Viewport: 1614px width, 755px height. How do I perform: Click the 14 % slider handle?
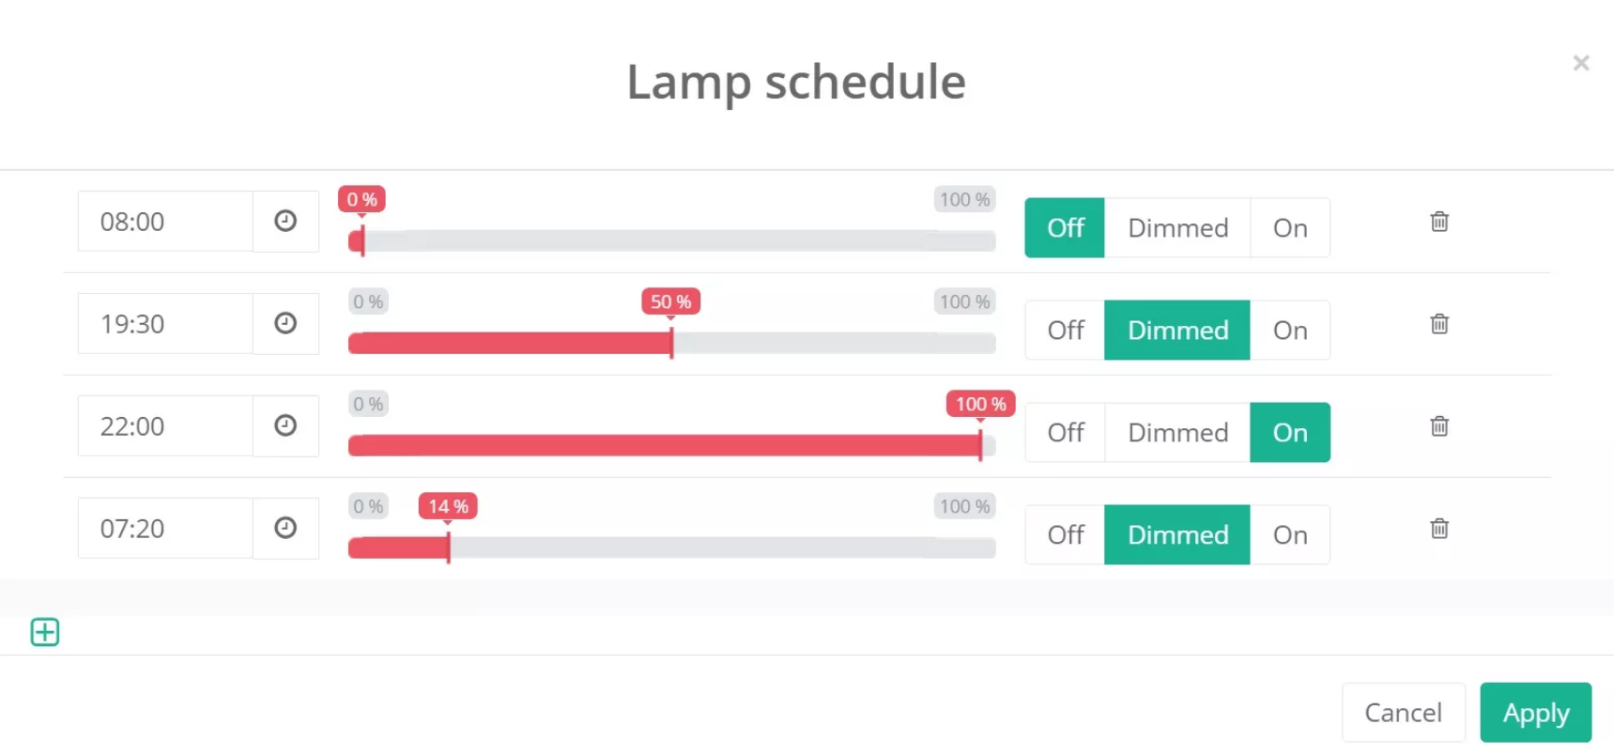[449, 547]
